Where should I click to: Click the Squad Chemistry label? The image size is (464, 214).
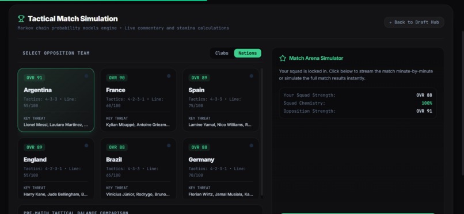[304, 103]
